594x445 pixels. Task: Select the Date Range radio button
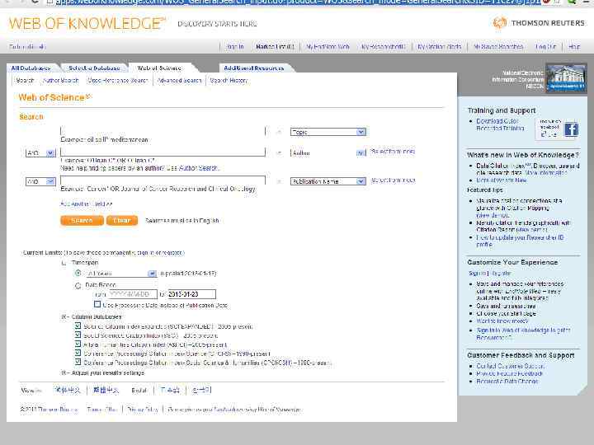click(78, 285)
